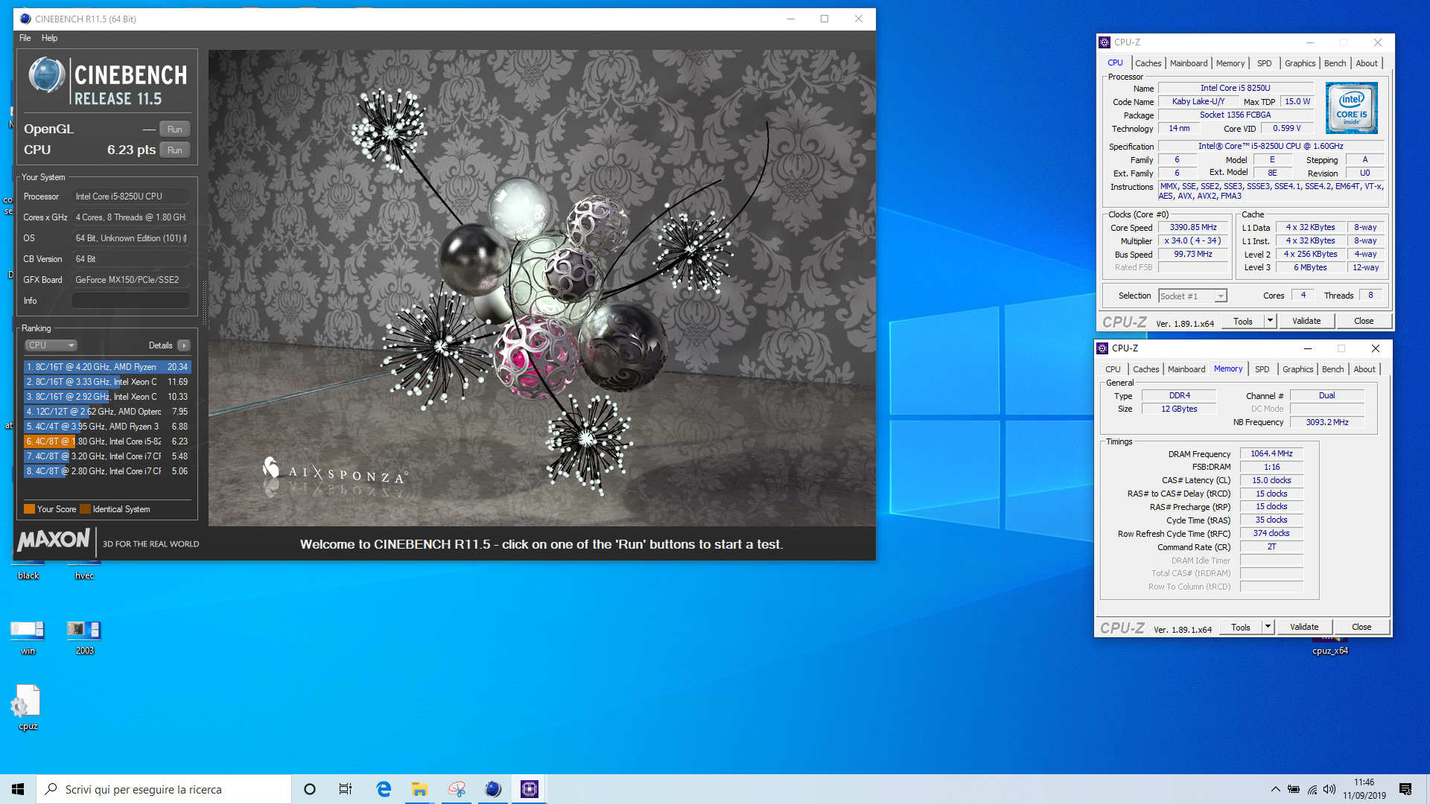The image size is (1430, 804).
Task: Click Close button in bottom CPU-Z window
Action: click(x=1361, y=628)
